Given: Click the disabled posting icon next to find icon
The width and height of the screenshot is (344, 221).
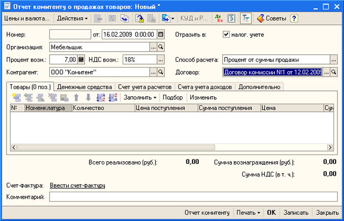Looking at the screenshot, I should pyautogui.click(x=112, y=18).
